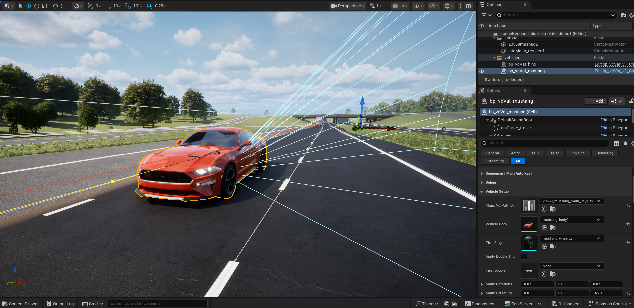The width and height of the screenshot is (634, 308).
Task: Click the Details search field
Action: pos(545,143)
